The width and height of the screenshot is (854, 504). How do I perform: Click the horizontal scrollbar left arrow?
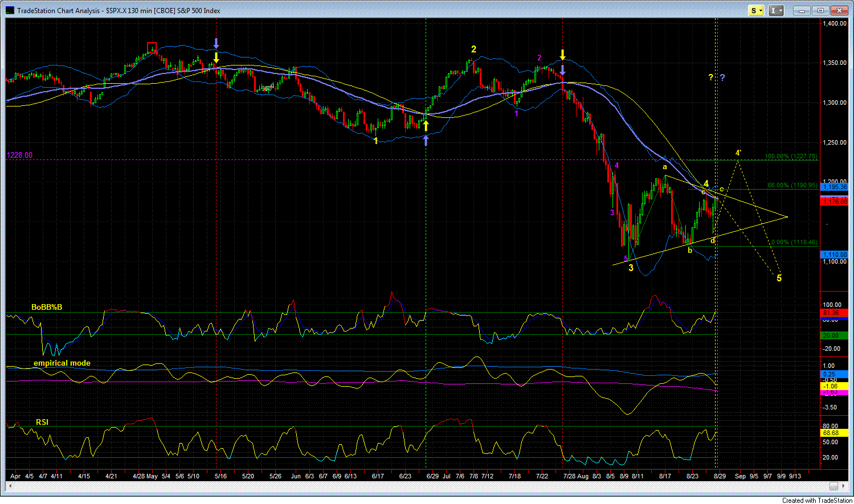point(9,486)
